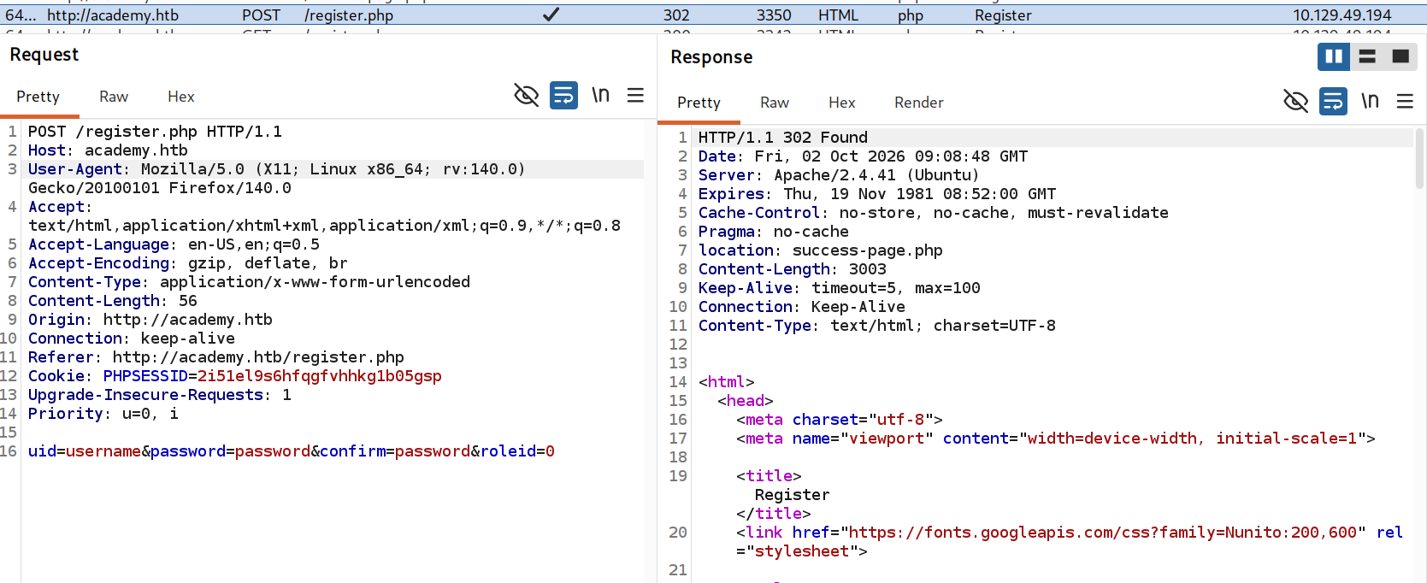Screen dimensions: 1427x583
Task: Open the Response panel hamburger menu
Action: 1405,101
